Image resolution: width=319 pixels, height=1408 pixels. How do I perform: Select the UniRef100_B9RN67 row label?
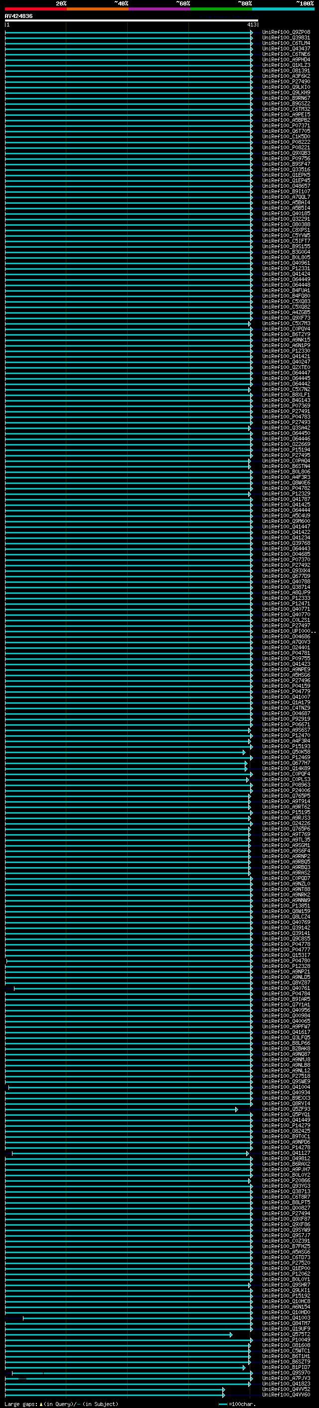click(x=286, y=98)
